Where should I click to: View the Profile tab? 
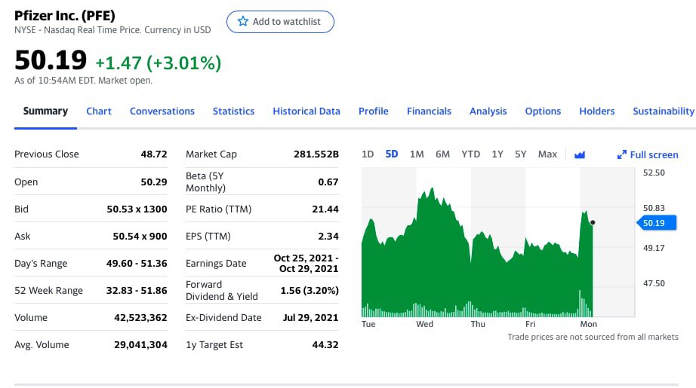[374, 112]
